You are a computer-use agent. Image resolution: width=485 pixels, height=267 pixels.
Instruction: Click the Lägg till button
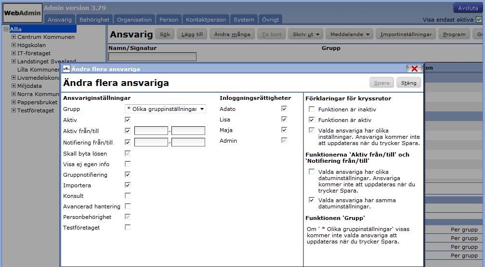pyautogui.click(x=192, y=34)
